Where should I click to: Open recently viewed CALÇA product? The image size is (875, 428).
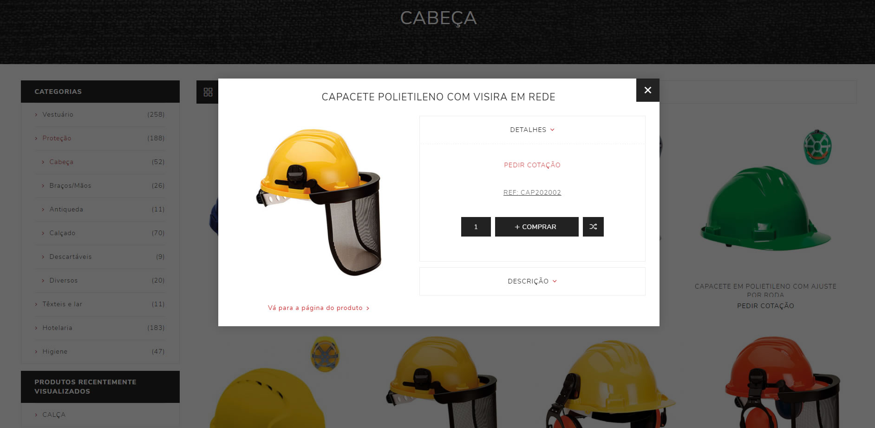point(54,415)
